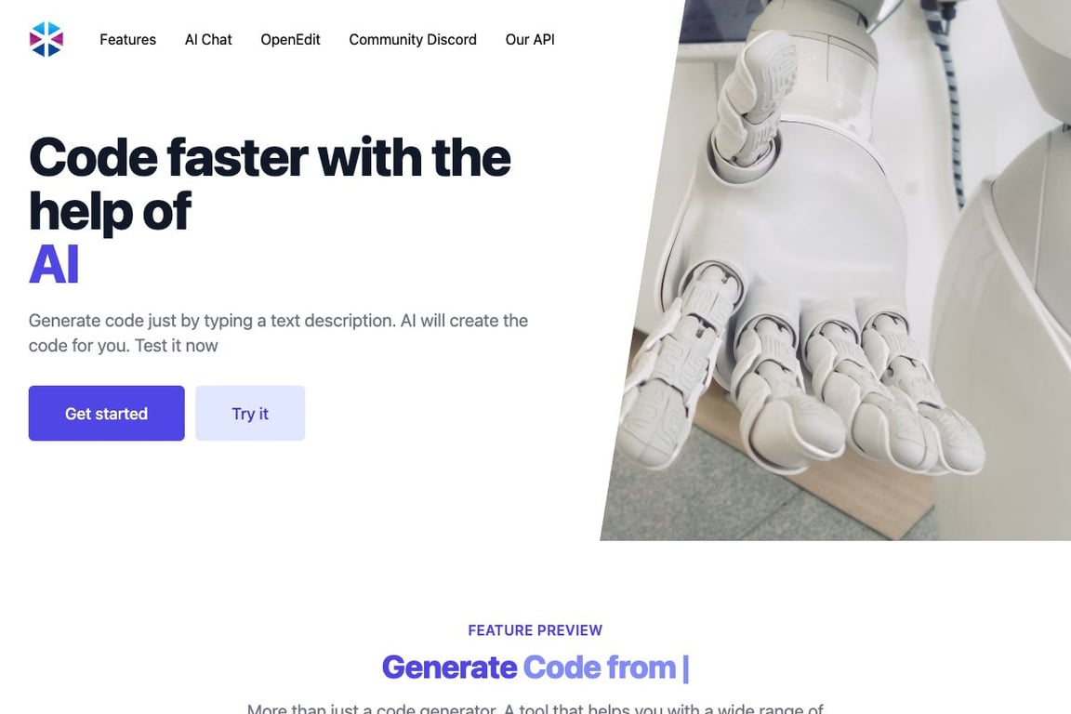Click the robot's thumb in the photo
The width and height of the screenshot is (1071, 714).
[x=753, y=102]
